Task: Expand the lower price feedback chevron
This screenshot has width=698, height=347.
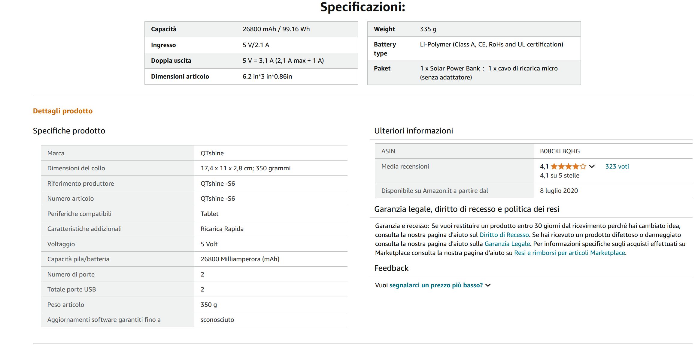Action: (488, 285)
